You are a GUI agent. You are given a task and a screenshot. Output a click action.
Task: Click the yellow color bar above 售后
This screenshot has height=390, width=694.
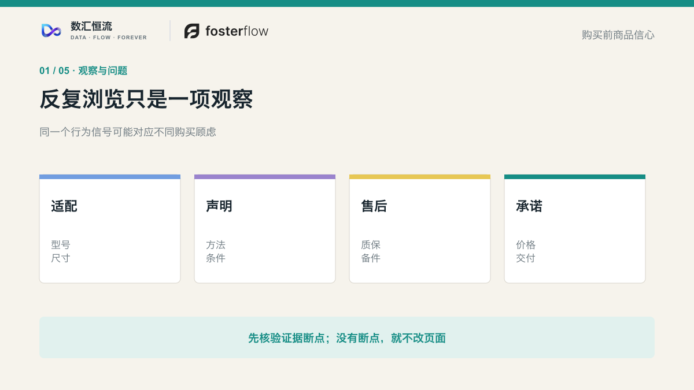click(x=420, y=177)
